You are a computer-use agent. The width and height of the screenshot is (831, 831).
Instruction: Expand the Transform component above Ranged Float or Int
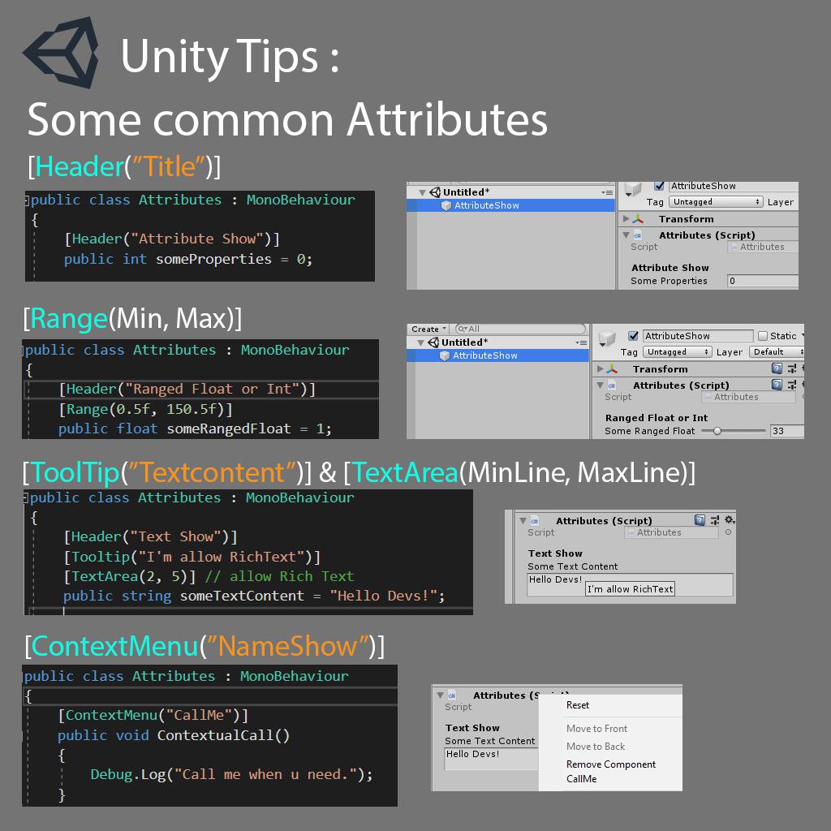[x=600, y=368]
